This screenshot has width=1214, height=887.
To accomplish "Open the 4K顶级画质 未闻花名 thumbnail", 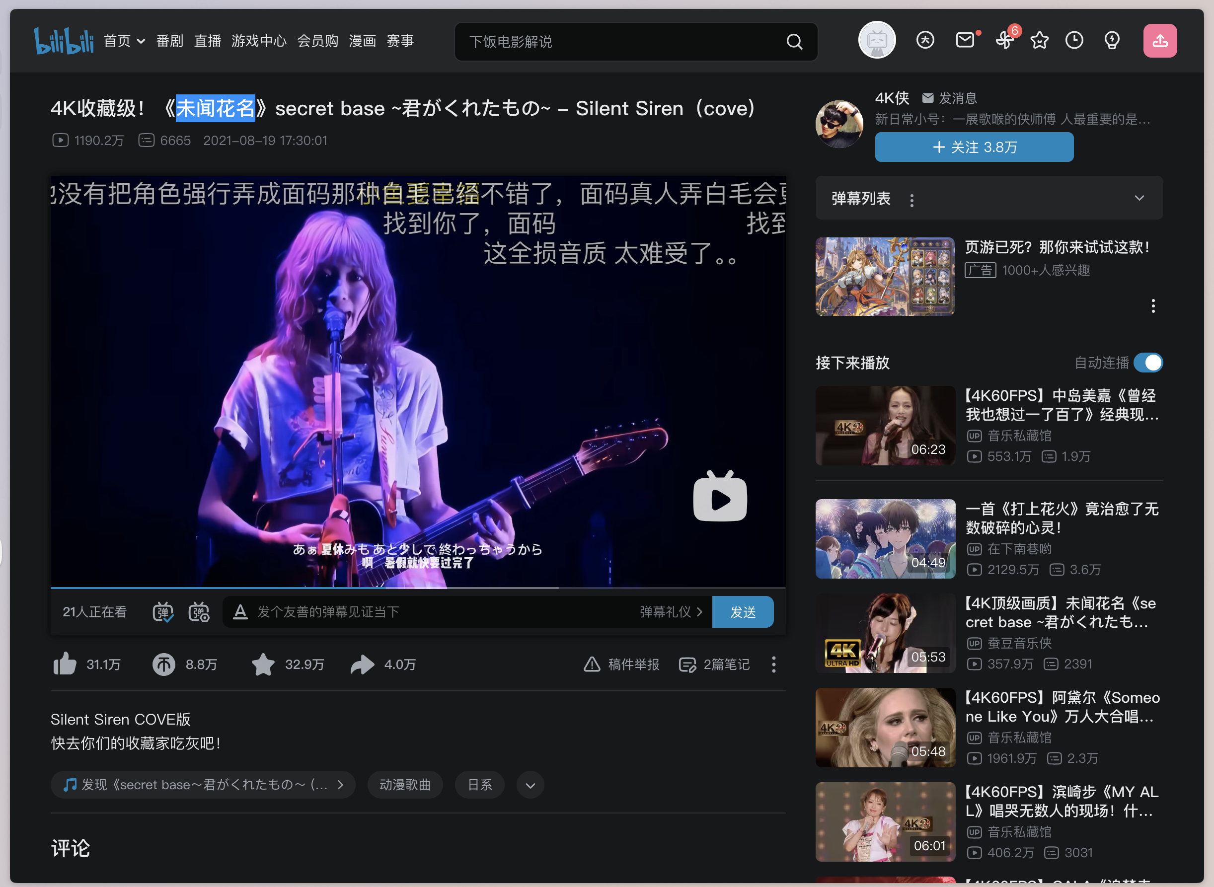I will click(x=885, y=633).
